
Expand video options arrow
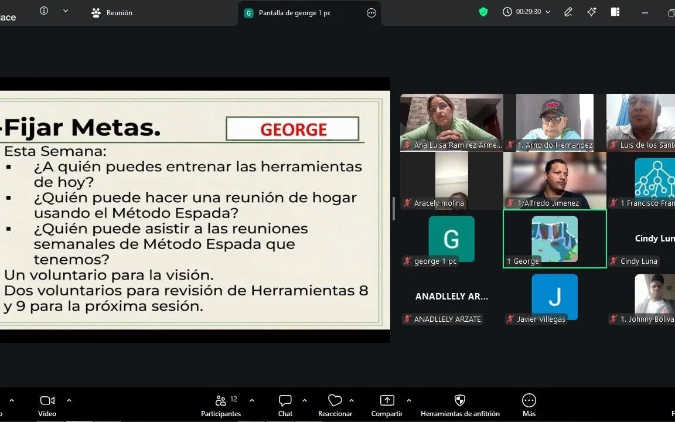(69, 400)
